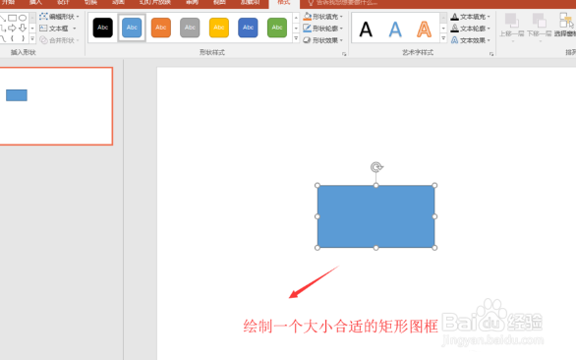
Task: Select the down arrow shape in the gallery
Action: [23, 28]
